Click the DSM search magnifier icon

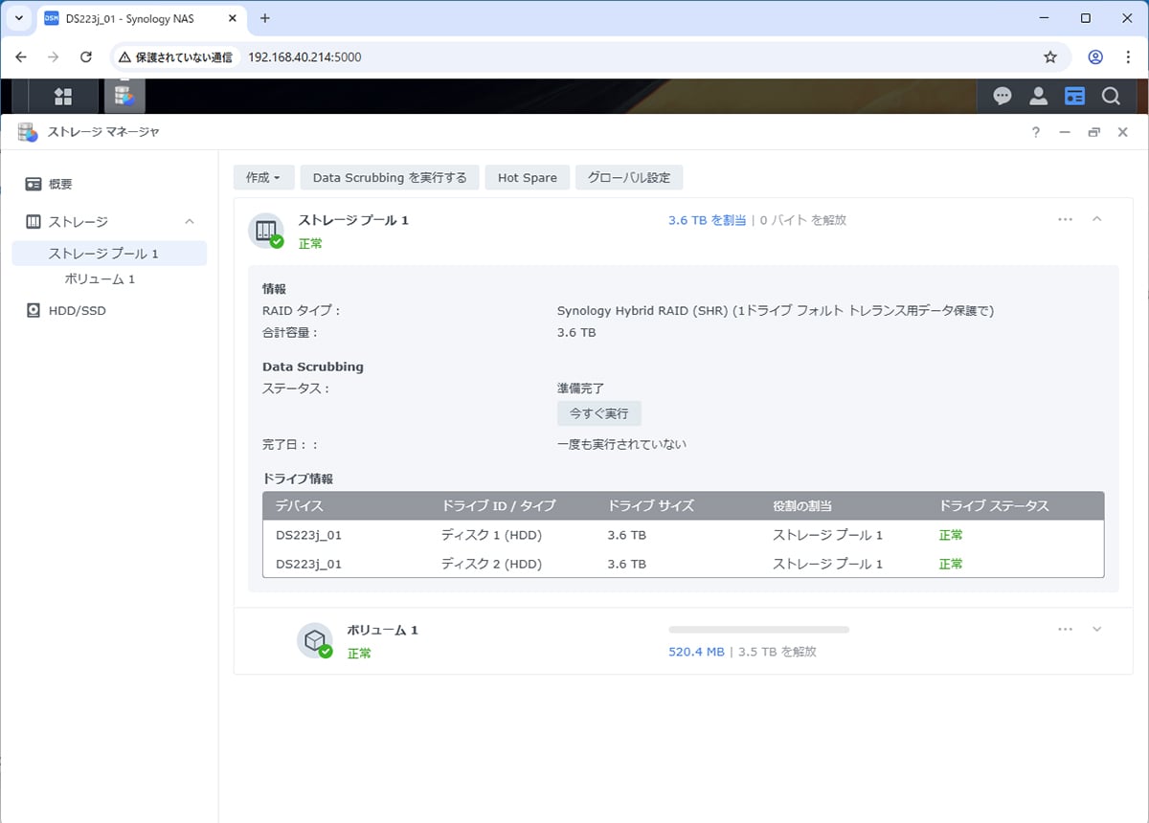[x=1111, y=96]
